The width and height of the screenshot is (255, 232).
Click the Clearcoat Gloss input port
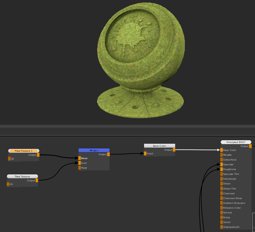(x=221, y=198)
